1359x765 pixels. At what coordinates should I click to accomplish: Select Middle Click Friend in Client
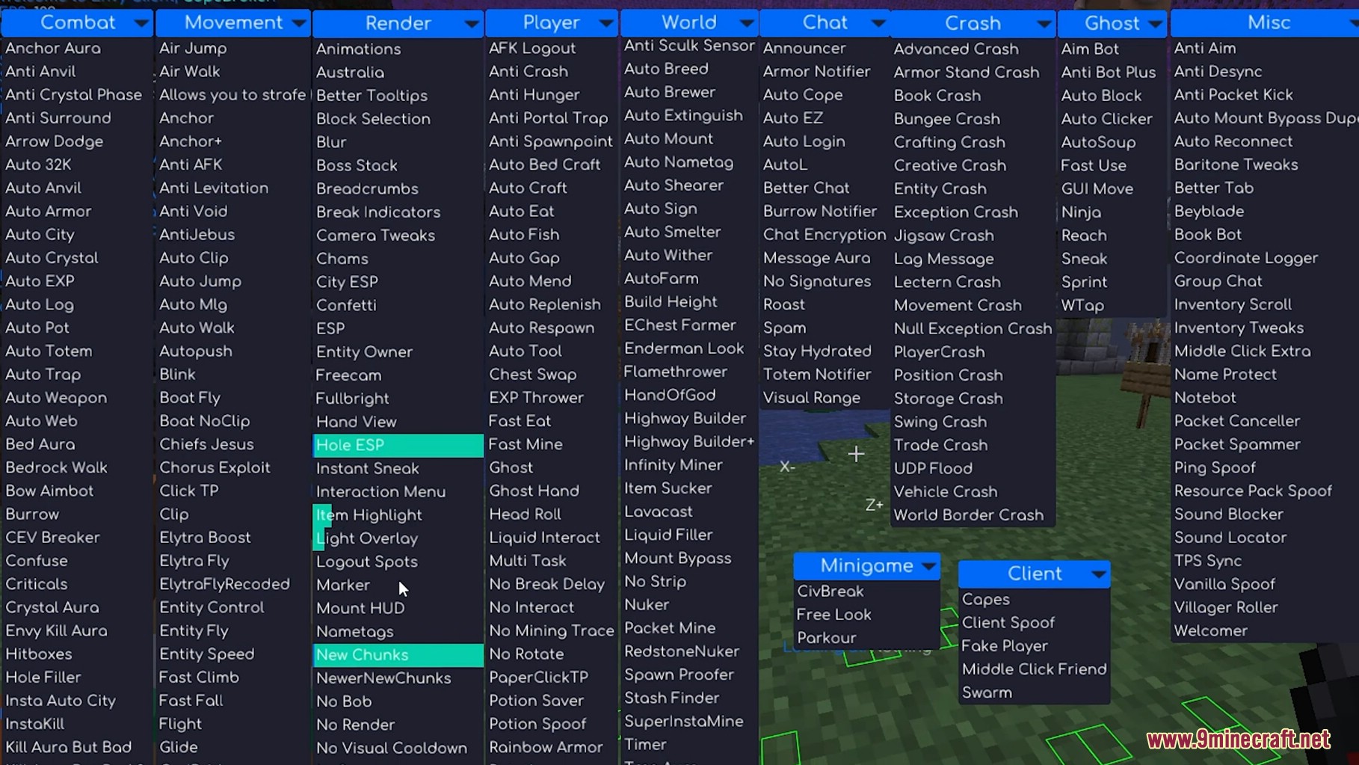click(1035, 669)
